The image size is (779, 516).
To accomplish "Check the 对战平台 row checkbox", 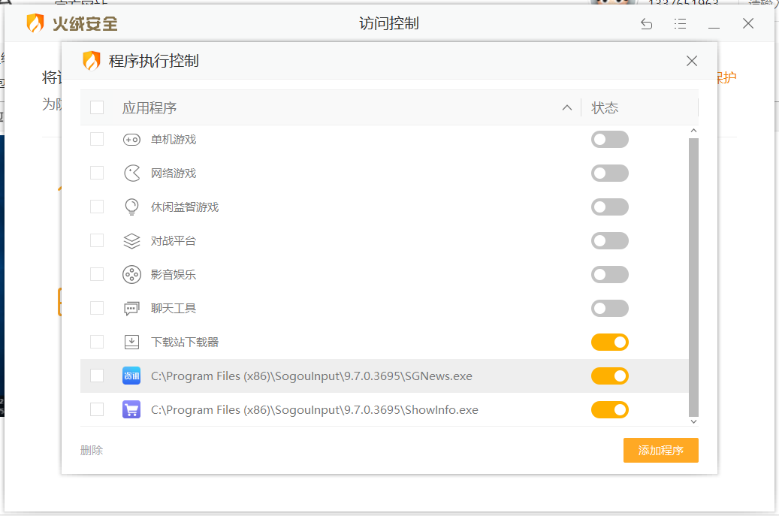I will click(97, 241).
